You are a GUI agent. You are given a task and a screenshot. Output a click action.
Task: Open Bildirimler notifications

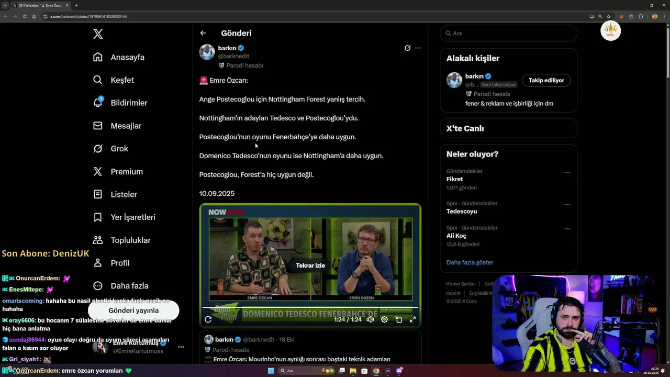(x=120, y=103)
